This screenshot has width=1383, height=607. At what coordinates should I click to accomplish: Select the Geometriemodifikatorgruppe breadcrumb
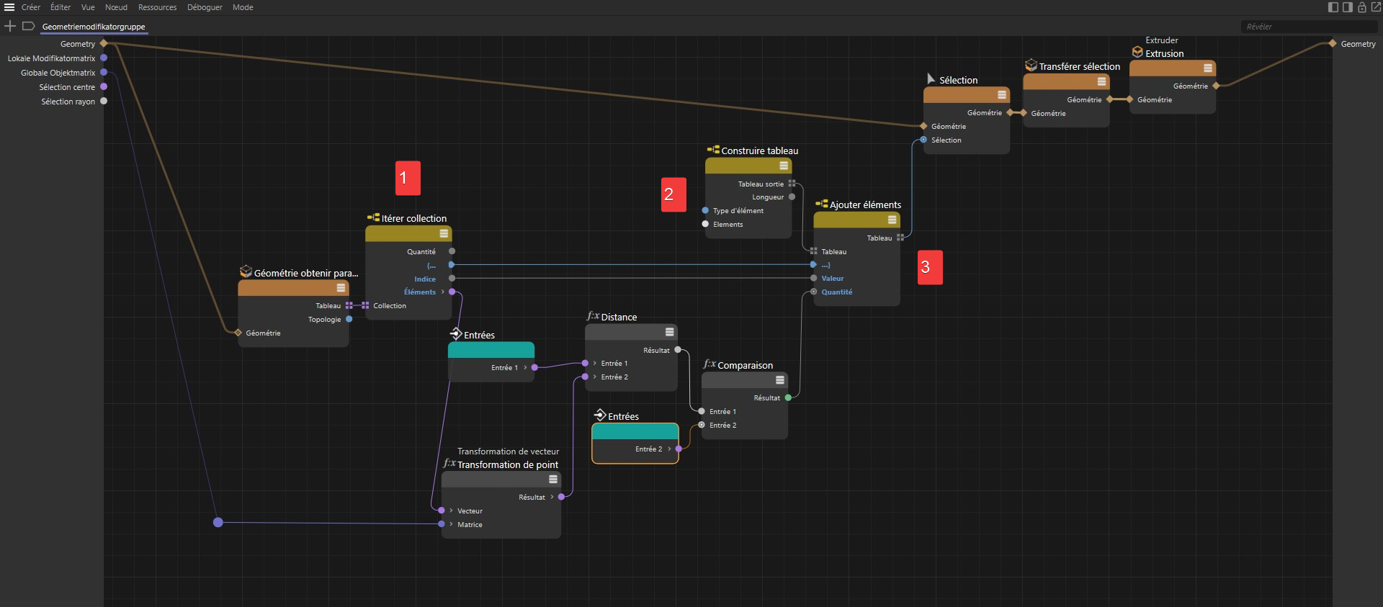coord(94,27)
